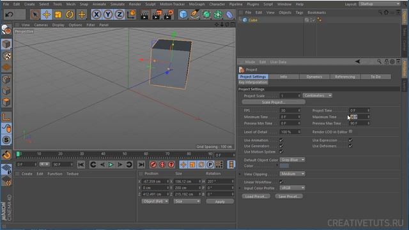Open Edit Render Settings icon
The width and height of the screenshot is (409, 230).
pos(168,15)
